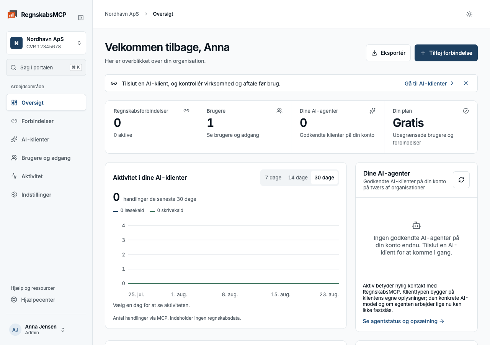Click the Regnskabsforbindelser card link icon

click(x=186, y=111)
